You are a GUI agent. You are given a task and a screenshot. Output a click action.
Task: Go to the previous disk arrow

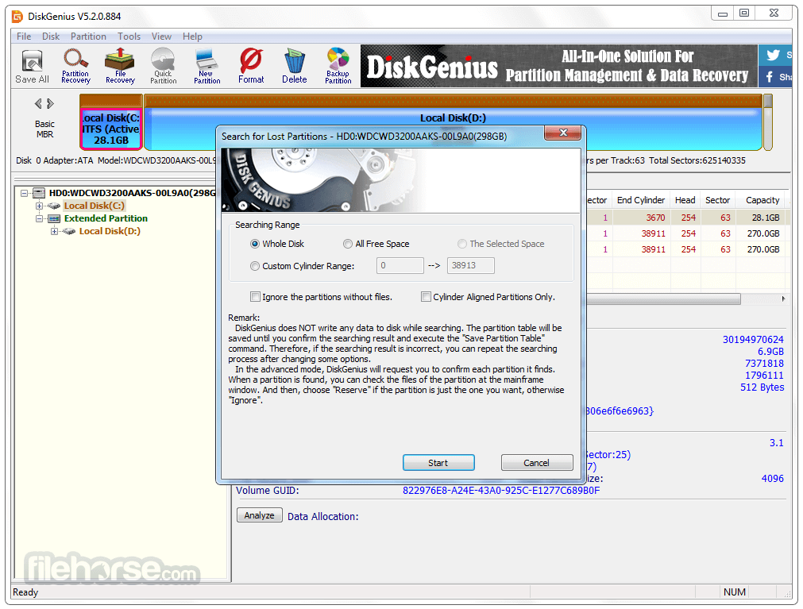(x=38, y=104)
